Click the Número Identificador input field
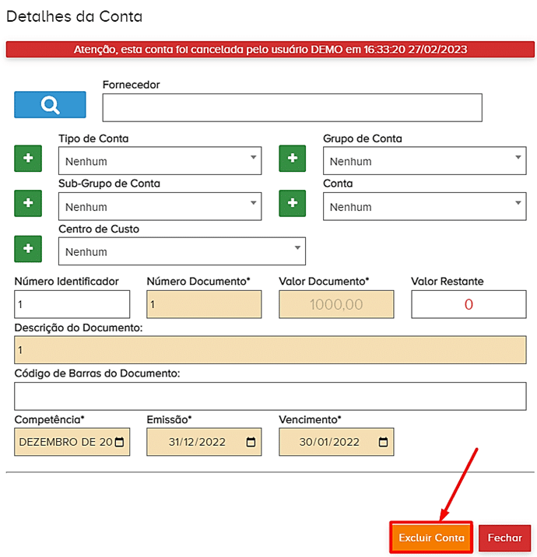The width and height of the screenshot is (537, 557). tap(72, 304)
